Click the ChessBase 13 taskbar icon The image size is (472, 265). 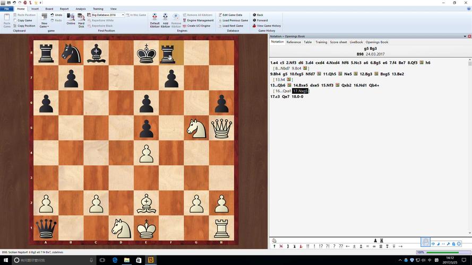click(x=150, y=260)
